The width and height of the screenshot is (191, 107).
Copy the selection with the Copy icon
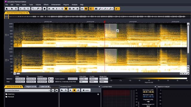point(24,9)
